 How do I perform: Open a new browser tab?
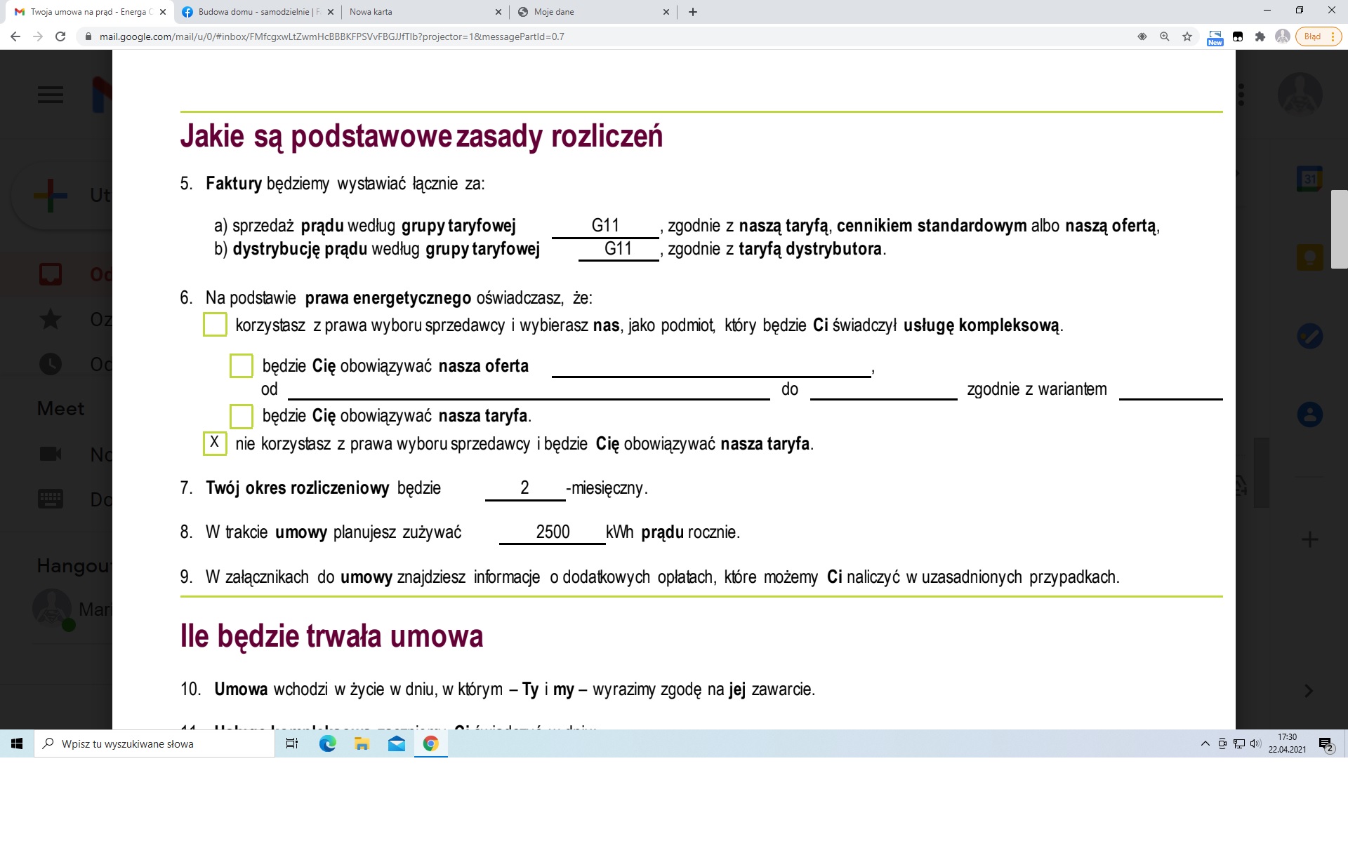click(693, 12)
